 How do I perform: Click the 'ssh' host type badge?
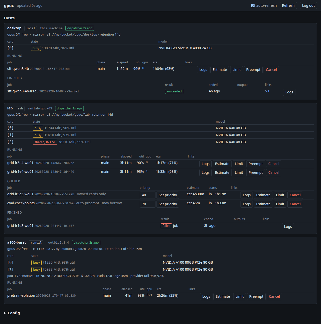point(20,108)
